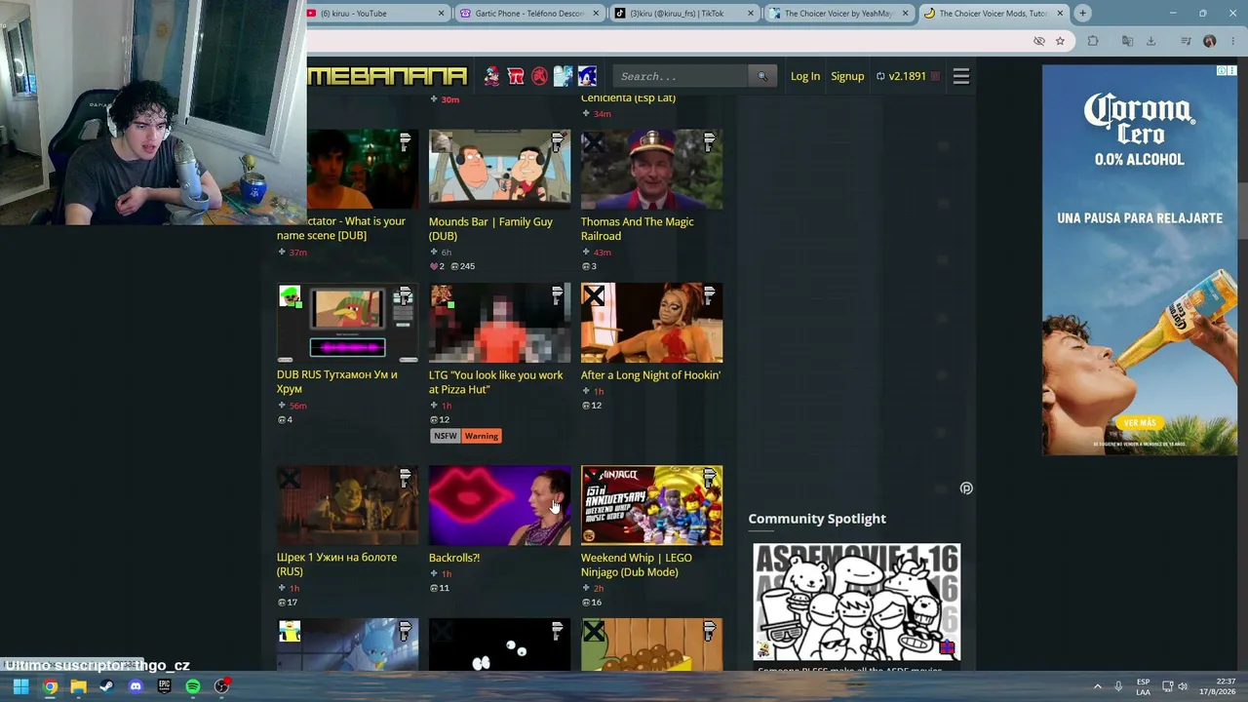Click the red box beside v2.1891
This screenshot has width=1248, height=702.
pyautogui.click(x=935, y=76)
